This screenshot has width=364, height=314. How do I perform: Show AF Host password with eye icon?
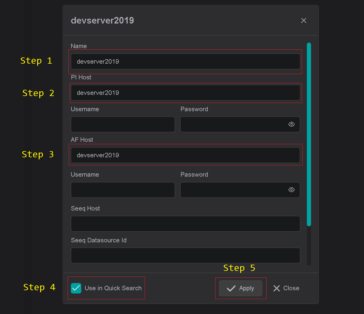pyautogui.click(x=292, y=190)
